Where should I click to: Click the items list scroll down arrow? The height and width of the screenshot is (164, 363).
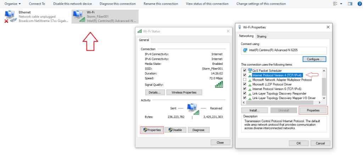click(324, 98)
